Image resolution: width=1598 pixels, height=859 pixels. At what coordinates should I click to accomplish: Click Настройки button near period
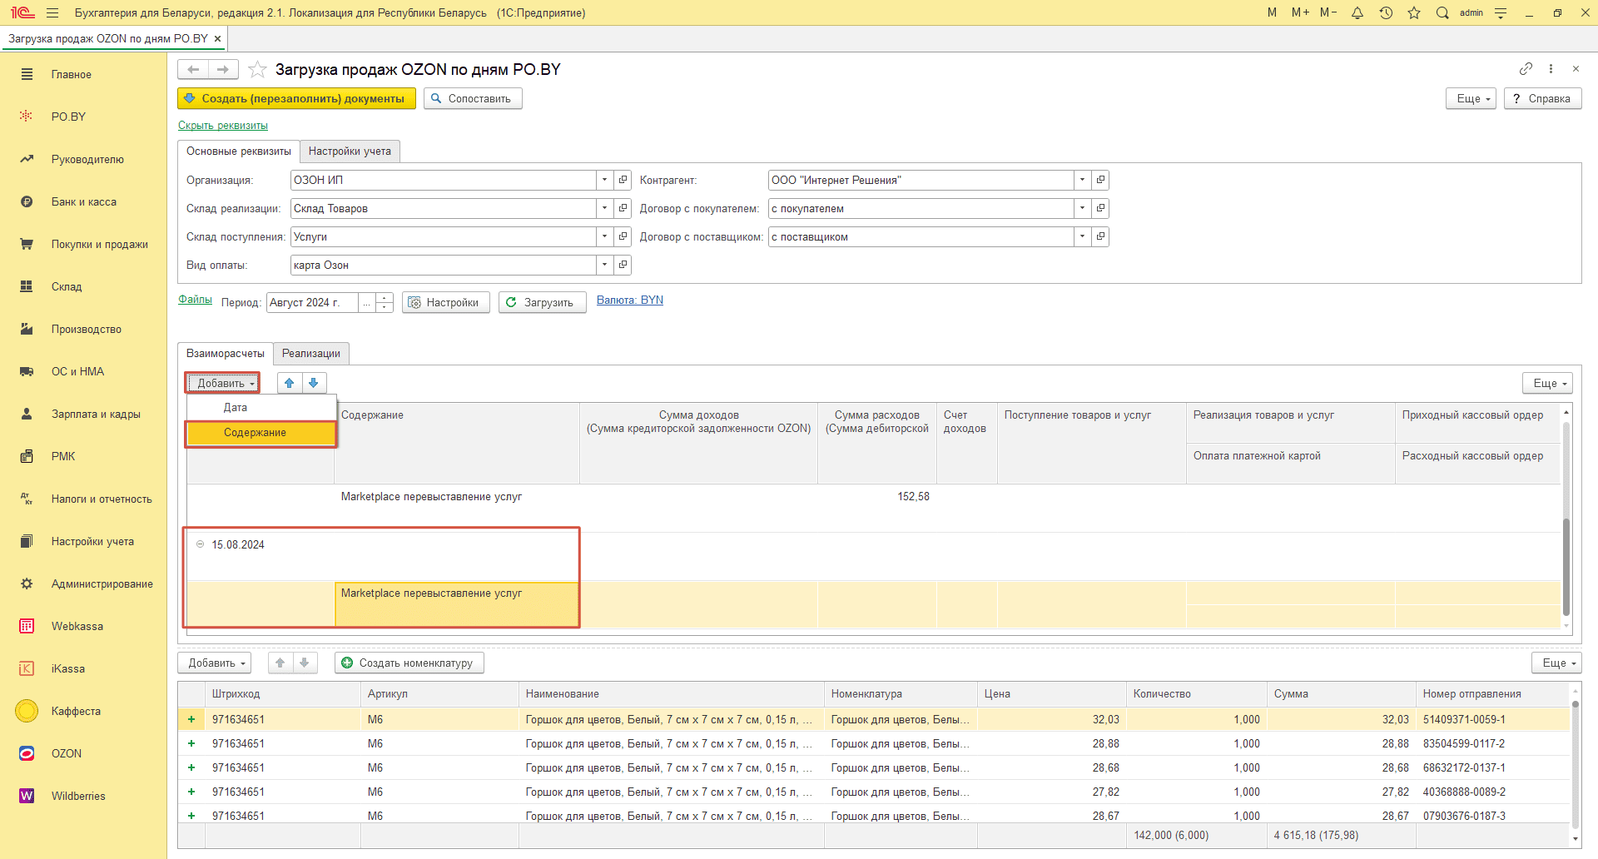[x=445, y=302]
